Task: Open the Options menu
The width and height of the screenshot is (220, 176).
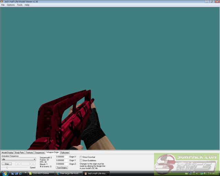Action: coord(11,5)
